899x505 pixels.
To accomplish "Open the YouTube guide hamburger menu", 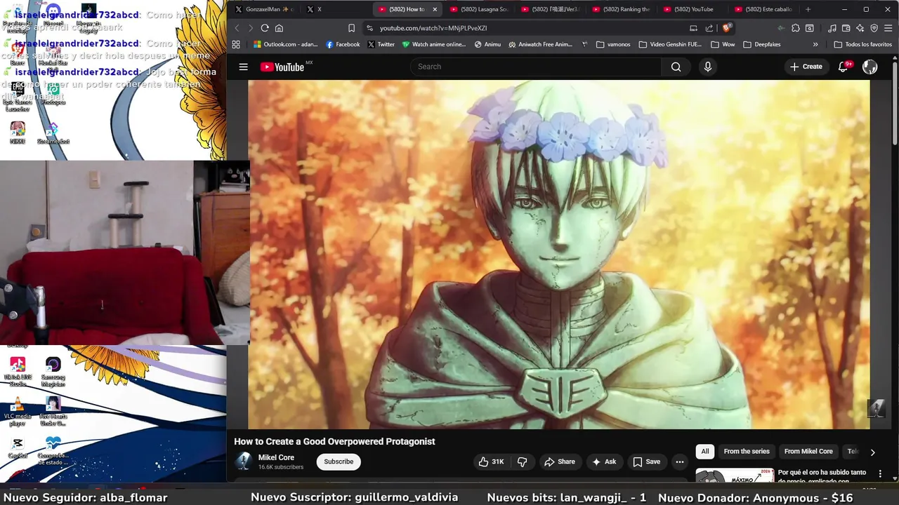I will click(x=243, y=67).
